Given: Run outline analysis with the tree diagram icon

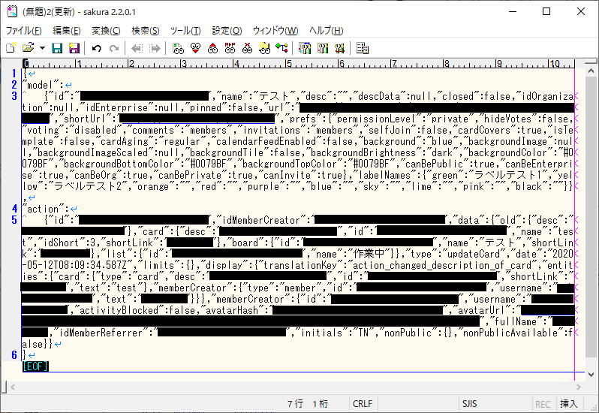Looking at the screenshot, I should pos(282,48).
